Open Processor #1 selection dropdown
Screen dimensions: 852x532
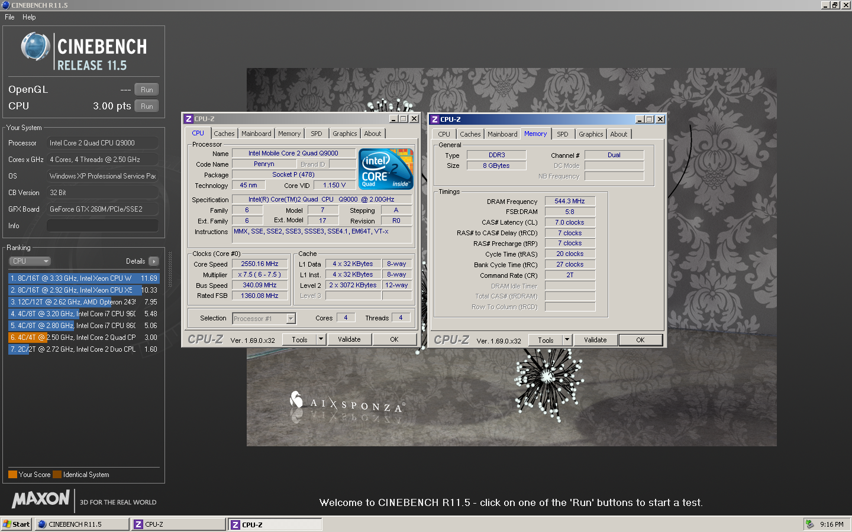coord(291,319)
